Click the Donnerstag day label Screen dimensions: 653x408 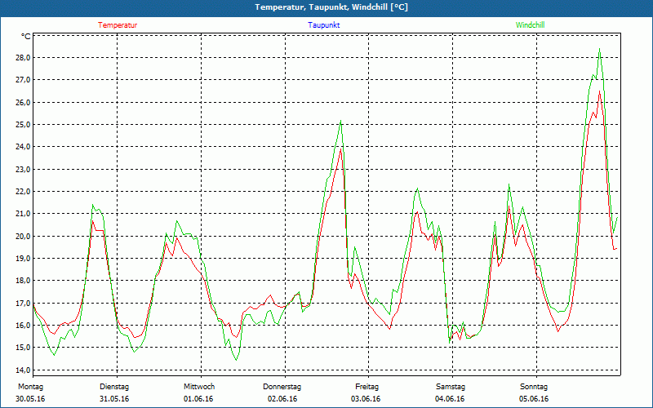coord(282,387)
